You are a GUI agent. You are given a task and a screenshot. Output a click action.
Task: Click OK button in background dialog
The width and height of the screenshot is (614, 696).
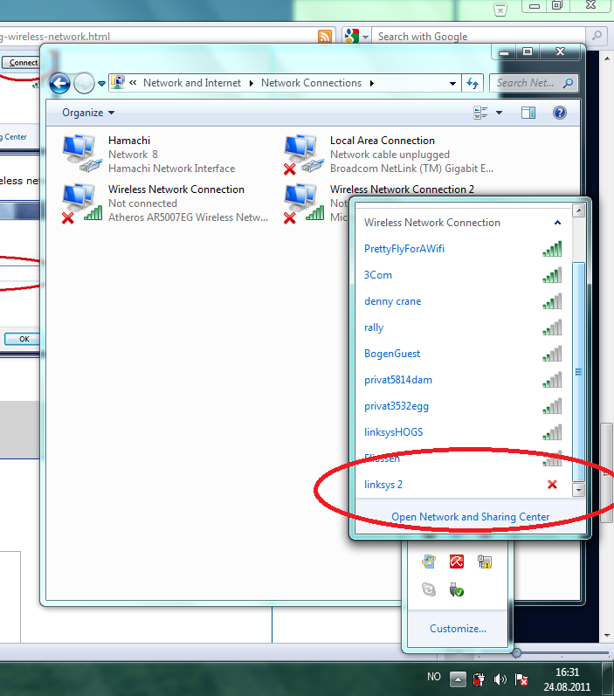(x=22, y=339)
